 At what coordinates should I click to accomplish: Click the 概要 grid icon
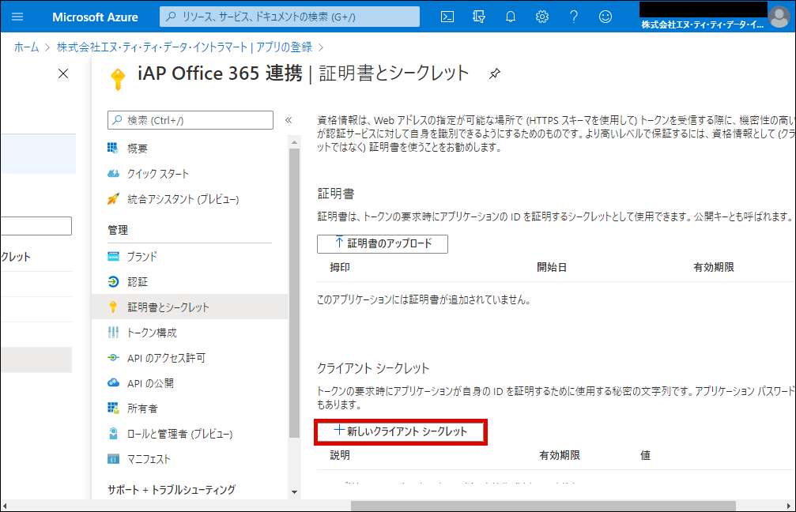coord(113,148)
